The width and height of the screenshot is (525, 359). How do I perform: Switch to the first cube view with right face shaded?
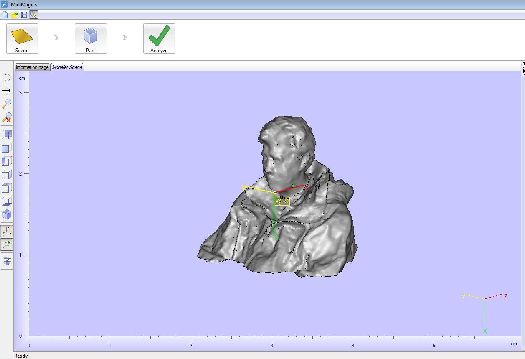pos(7,135)
